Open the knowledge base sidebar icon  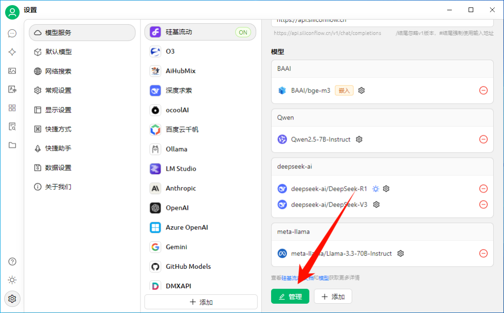click(x=12, y=126)
